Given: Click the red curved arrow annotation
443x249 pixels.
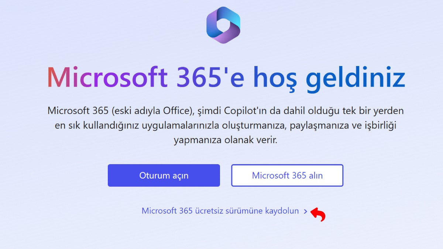Looking at the screenshot, I should coord(318,215).
